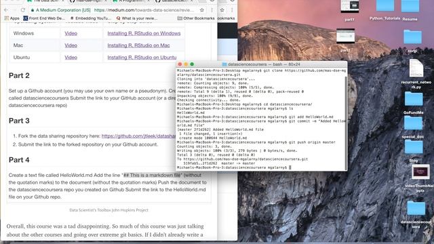434x244 pixels.
Task: Click the medium.com URL in the address bar
Action: tap(144, 10)
